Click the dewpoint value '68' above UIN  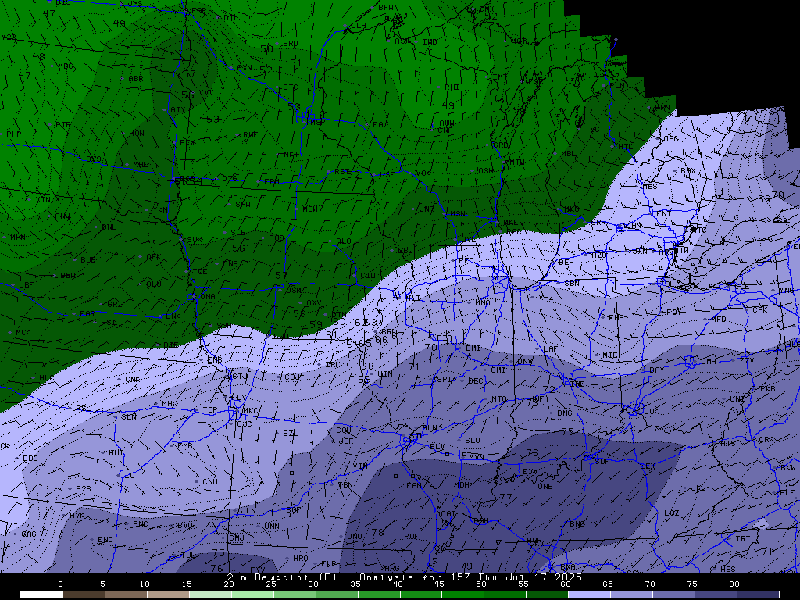[x=367, y=366]
